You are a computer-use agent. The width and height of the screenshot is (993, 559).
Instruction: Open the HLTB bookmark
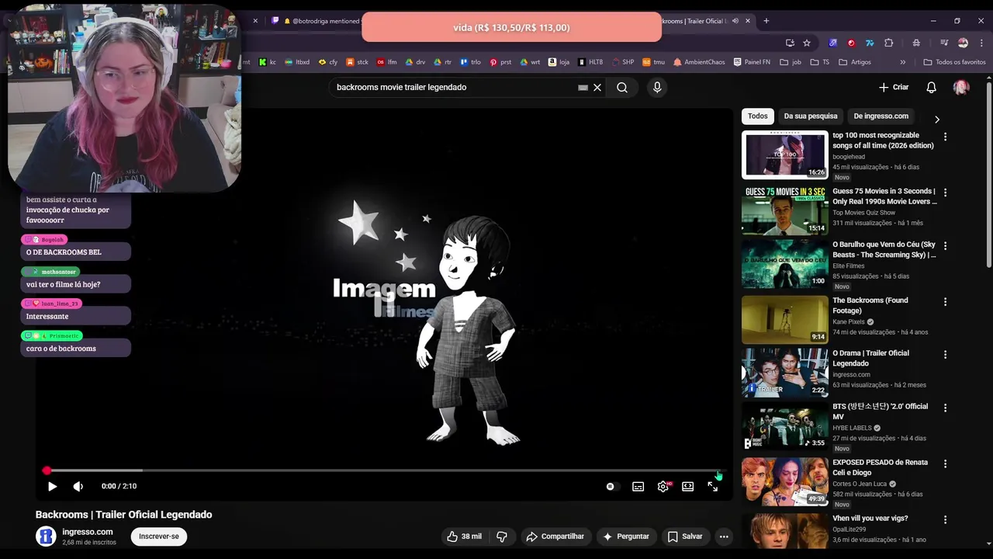click(590, 62)
